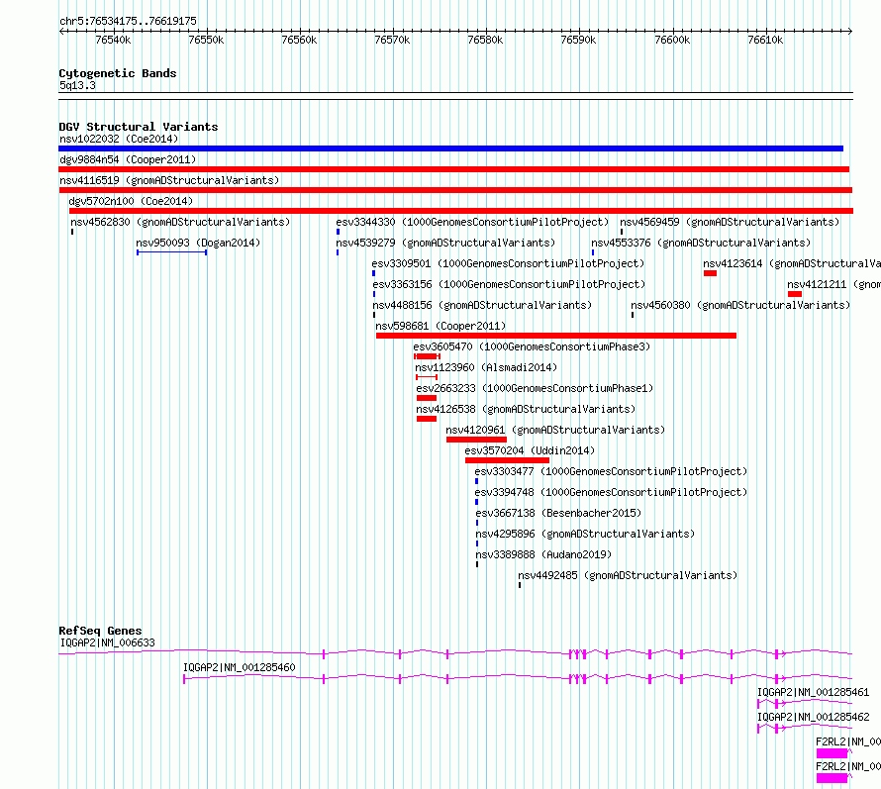Select the 76600k ruler tick label
The width and height of the screenshot is (881, 789).
[672, 40]
